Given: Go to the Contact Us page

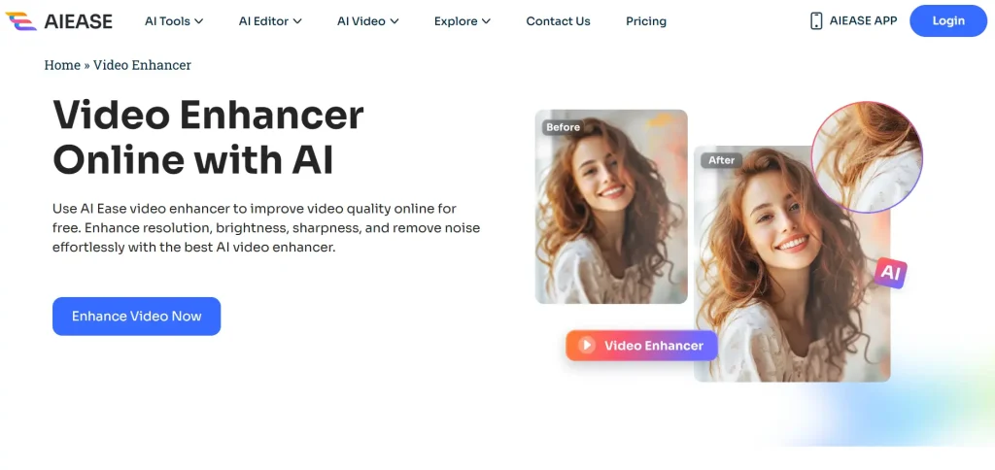Looking at the screenshot, I should click(558, 21).
